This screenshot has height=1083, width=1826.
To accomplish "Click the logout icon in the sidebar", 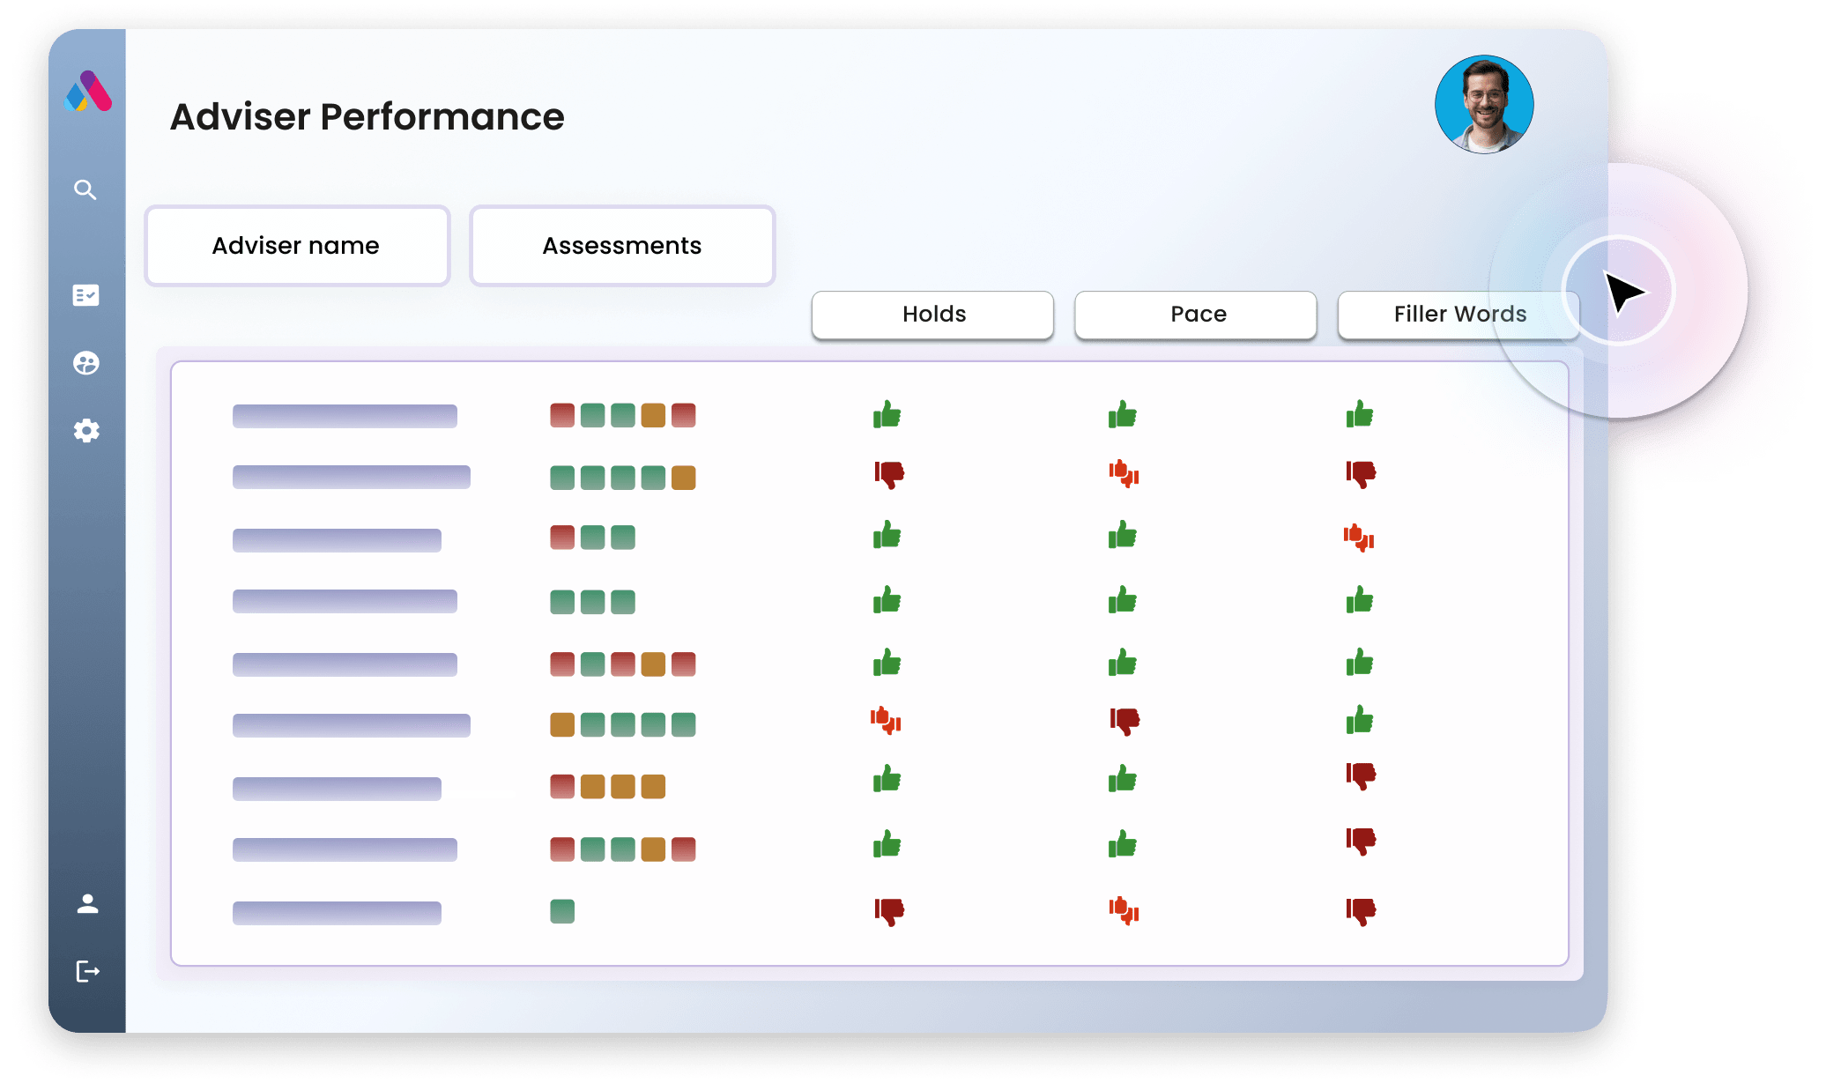I will pos(87,971).
